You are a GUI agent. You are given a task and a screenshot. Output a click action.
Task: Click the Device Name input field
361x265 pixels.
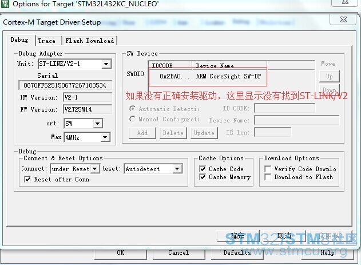[296, 120]
